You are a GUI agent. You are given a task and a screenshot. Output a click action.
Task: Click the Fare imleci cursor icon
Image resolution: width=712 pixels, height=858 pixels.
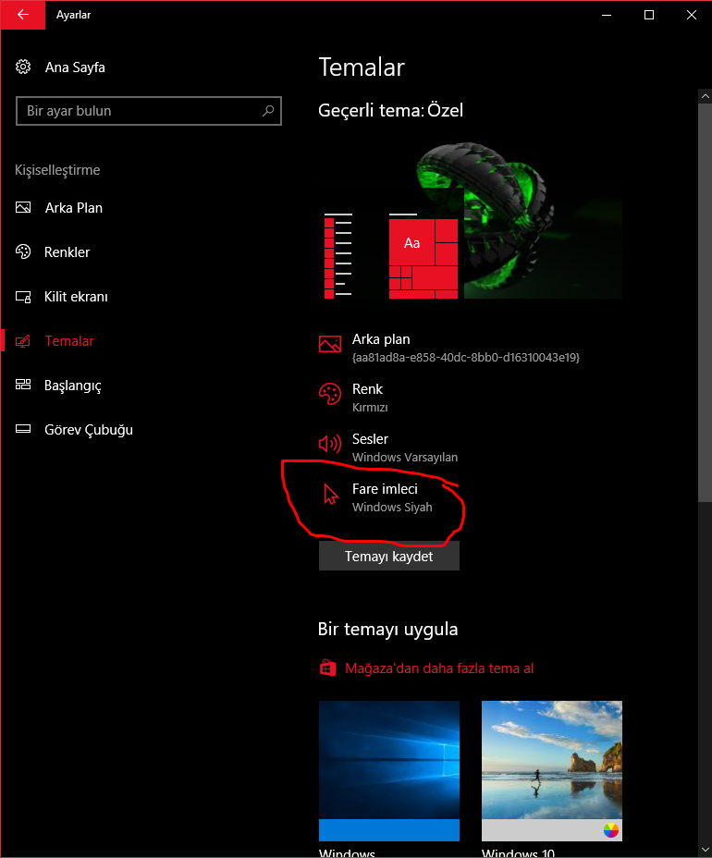330,494
